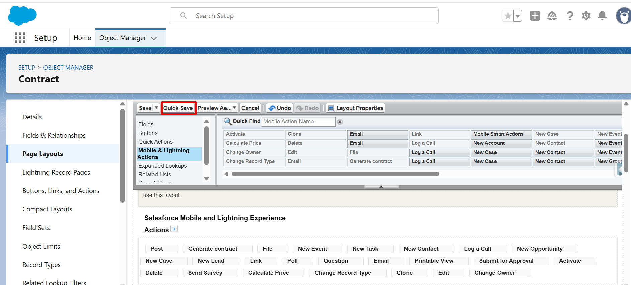Click the Actions info icon

tap(174, 229)
